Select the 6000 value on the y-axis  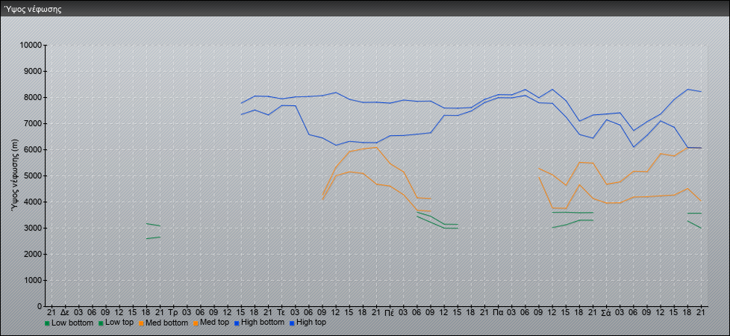[x=33, y=149]
